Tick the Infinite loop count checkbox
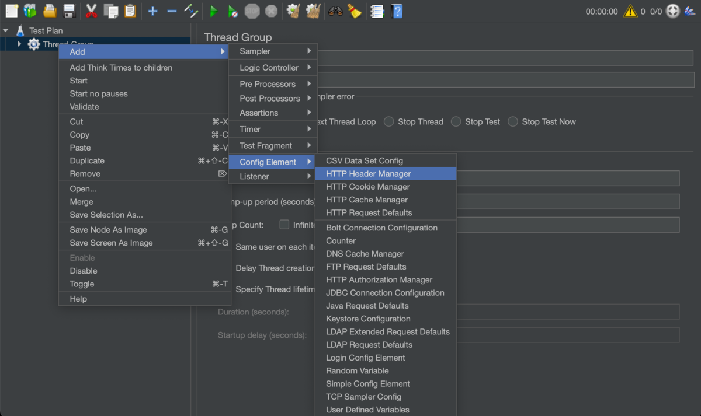Image resolution: width=701 pixels, height=416 pixels. (284, 225)
